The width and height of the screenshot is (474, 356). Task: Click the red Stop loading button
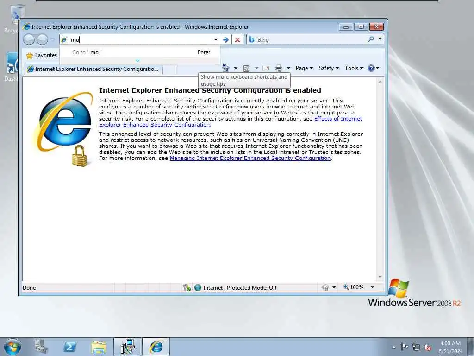(237, 40)
